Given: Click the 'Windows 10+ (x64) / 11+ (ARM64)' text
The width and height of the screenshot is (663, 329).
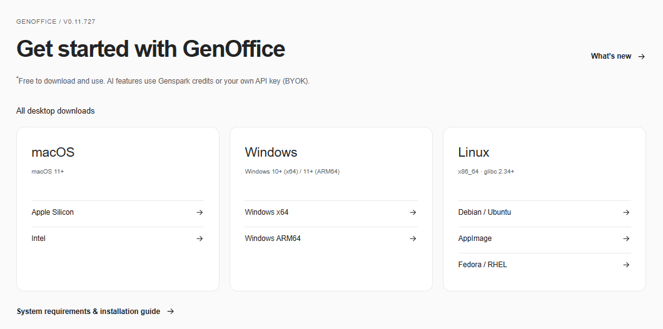Looking at the screenshot, I should point(292,172).
